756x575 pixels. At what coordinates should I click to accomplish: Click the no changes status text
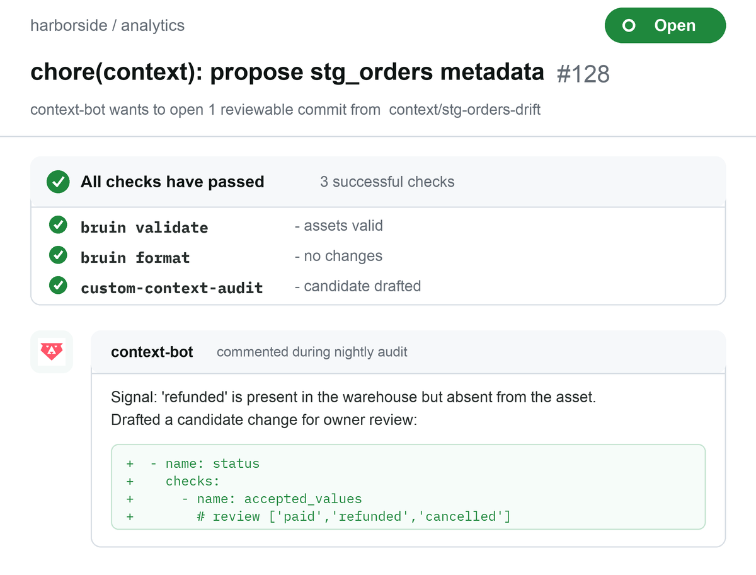click(x=338, y=256)
